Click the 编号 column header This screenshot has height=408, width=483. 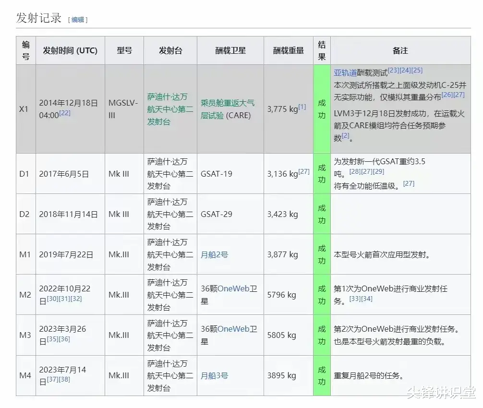click(26, 50)
